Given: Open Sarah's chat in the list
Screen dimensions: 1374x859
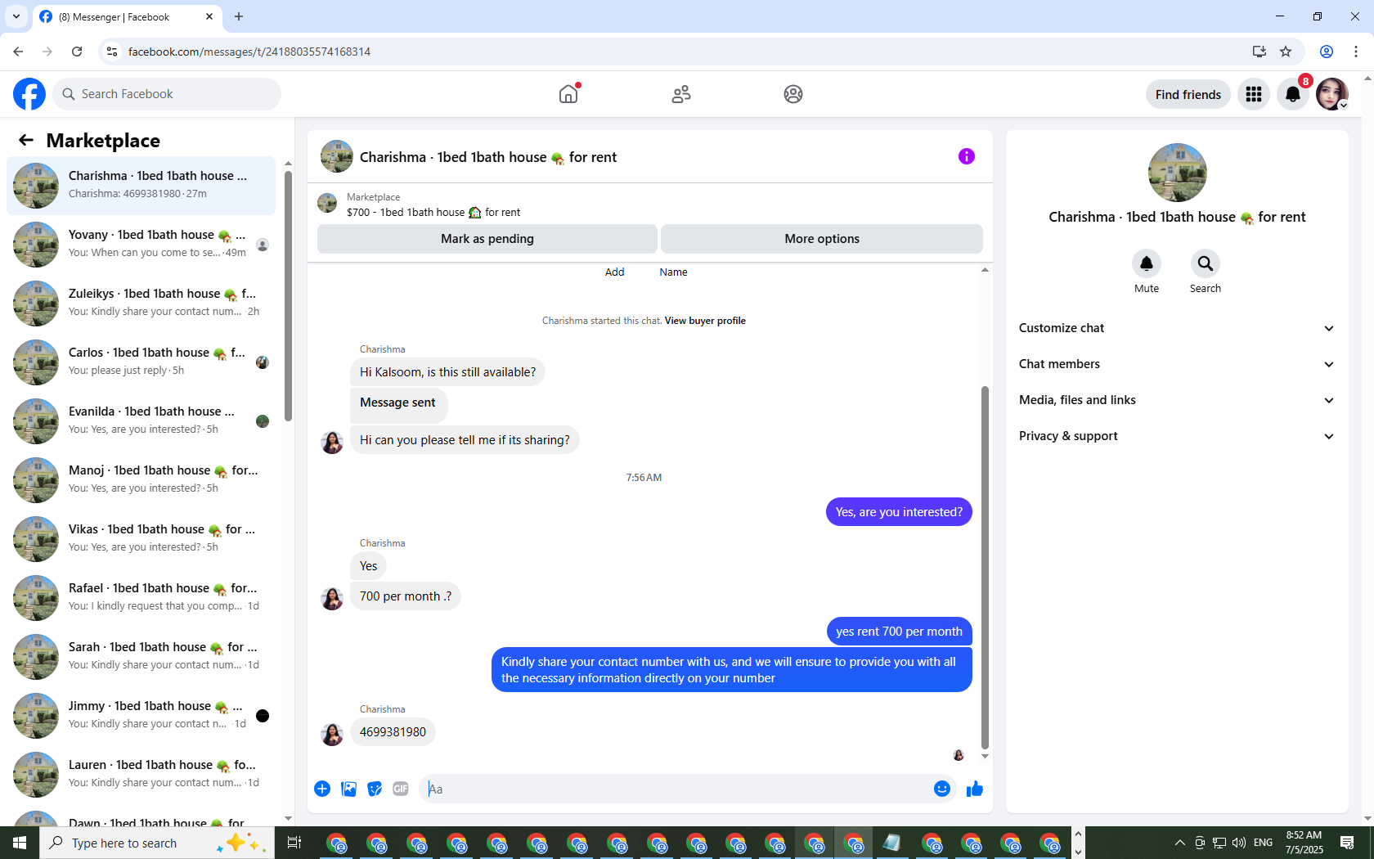Looking at the screenshot, I should pyautogui.click(x=141, y=657).
